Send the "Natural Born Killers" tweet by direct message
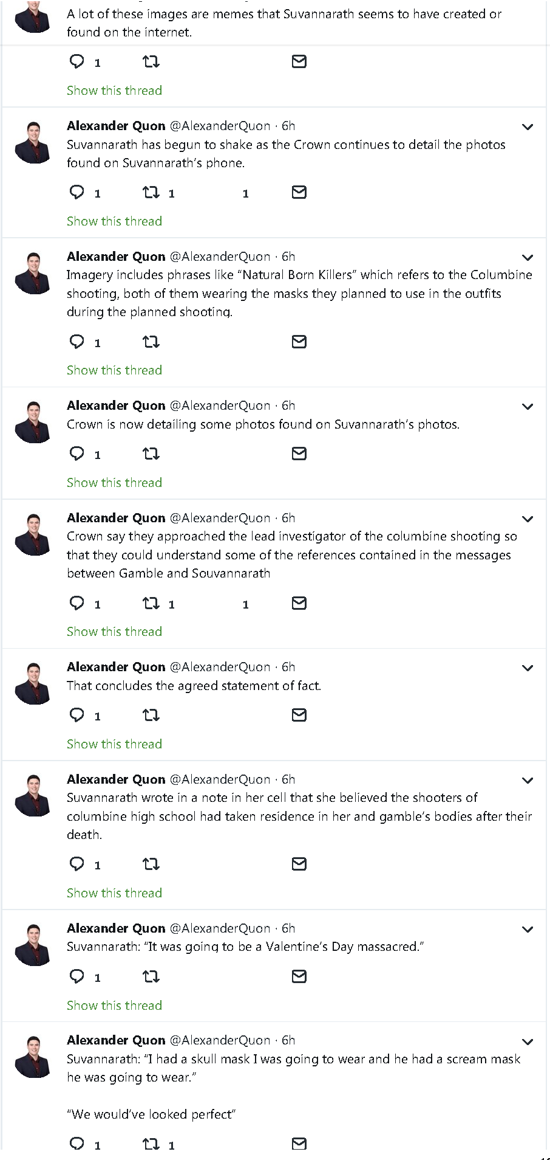The height and width of the screenshot is (1160, 550). [299, 342]
